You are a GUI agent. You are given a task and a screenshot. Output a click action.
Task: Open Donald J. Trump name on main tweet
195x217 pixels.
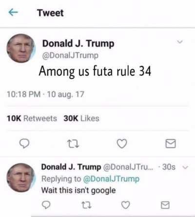(x=78, y=43)
